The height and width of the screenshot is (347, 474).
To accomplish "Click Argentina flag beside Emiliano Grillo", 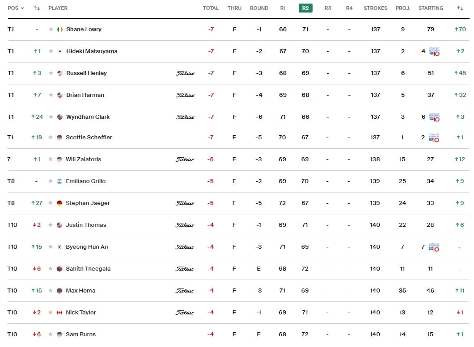I will [59, 181].
